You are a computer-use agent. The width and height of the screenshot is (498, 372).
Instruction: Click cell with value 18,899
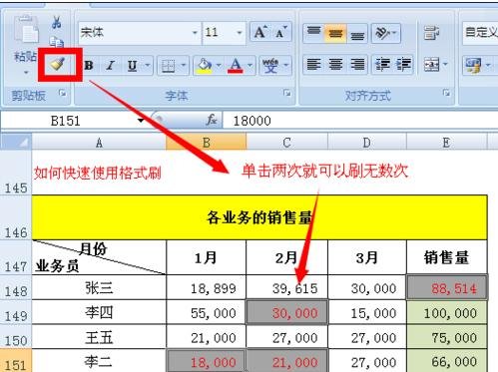click(207, 287)
